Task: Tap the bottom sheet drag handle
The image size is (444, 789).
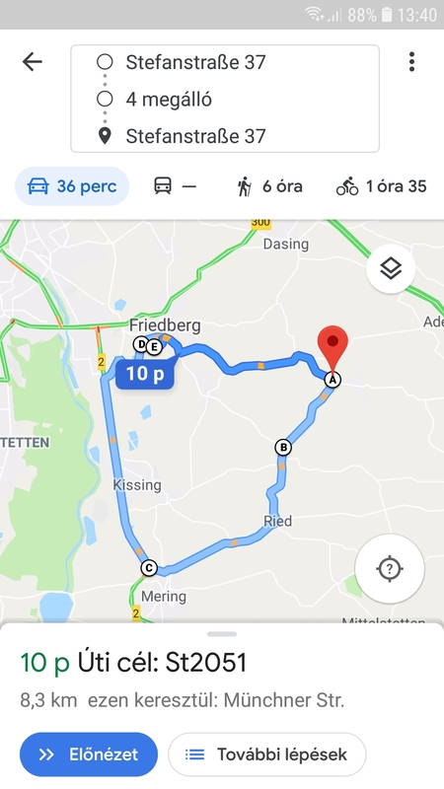Action: 222,634
